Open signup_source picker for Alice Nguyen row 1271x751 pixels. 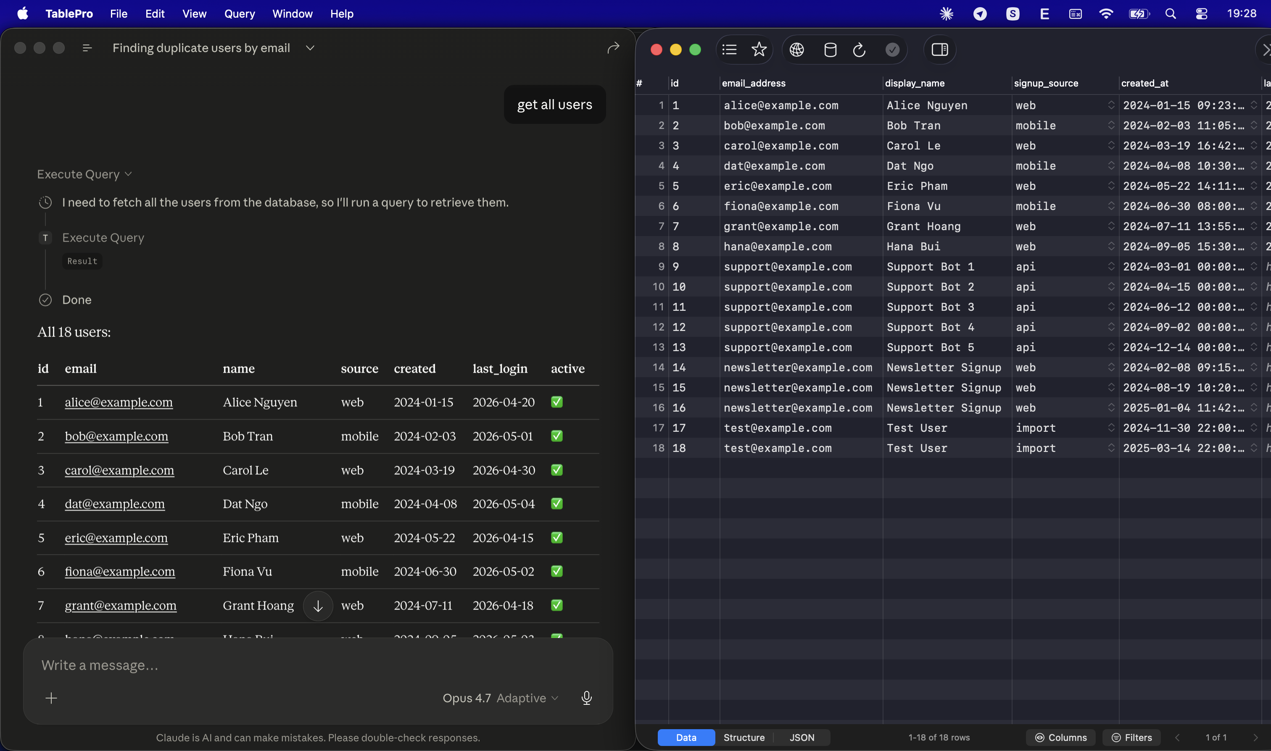coord(1111,105)
